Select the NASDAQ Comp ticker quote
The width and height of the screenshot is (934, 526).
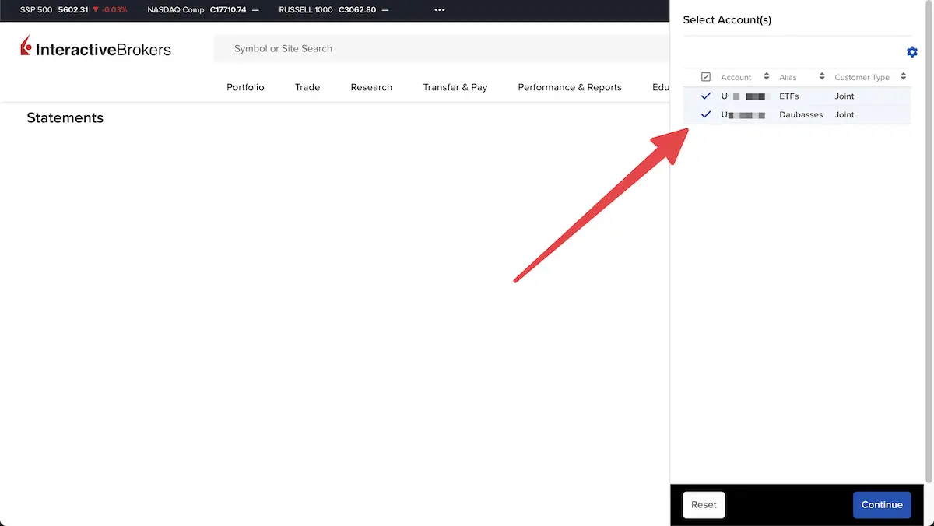pyautogui.click(x=203, y=10)
